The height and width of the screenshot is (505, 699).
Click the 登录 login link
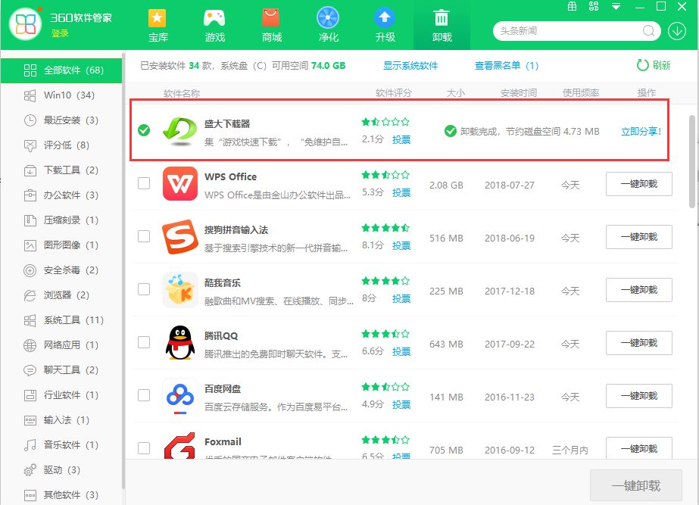pos(60,33)
